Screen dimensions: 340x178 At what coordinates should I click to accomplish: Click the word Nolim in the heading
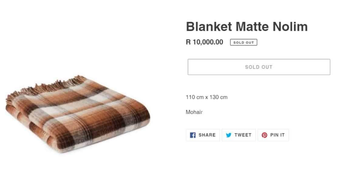(290, 27)
